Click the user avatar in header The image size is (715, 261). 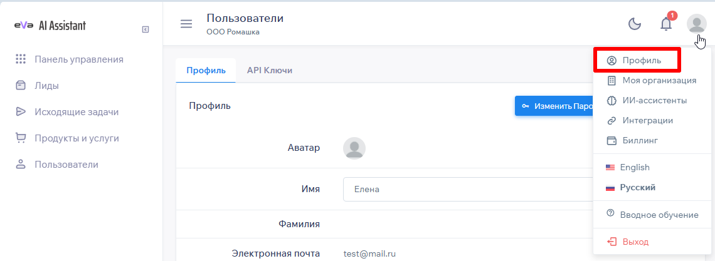[x=696, y=24]
